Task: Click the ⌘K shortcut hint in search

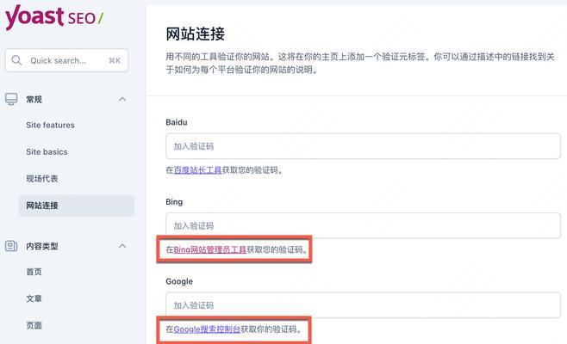Action: 115,60
